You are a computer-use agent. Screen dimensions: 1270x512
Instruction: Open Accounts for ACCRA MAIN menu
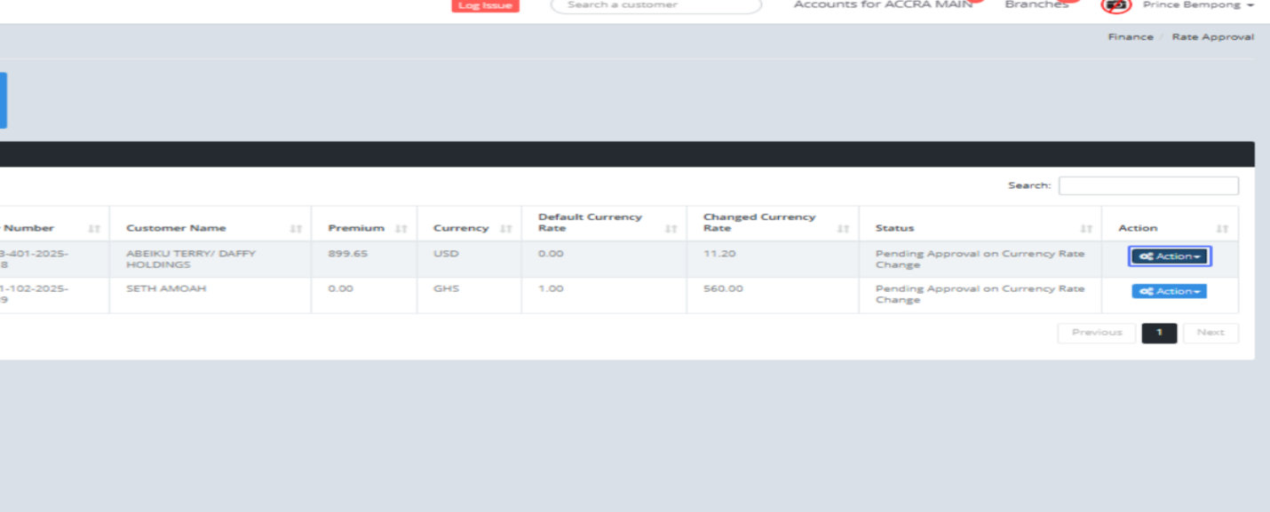click(882, 5)
